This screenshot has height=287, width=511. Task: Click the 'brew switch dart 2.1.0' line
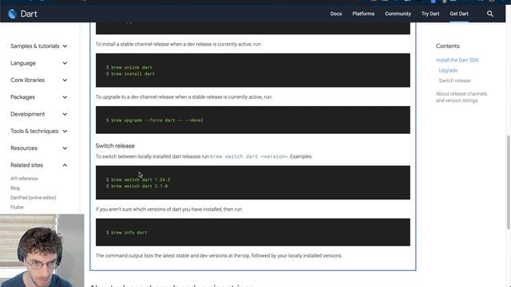pos(140,186)
